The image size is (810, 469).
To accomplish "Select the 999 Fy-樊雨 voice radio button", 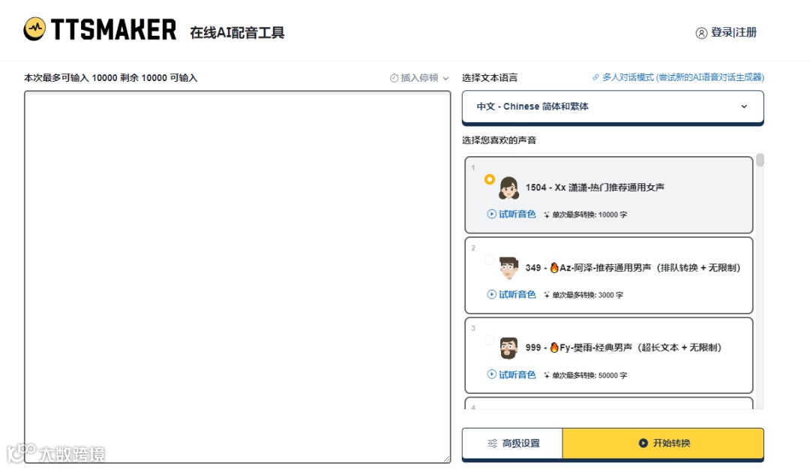I will coord(490,340).
